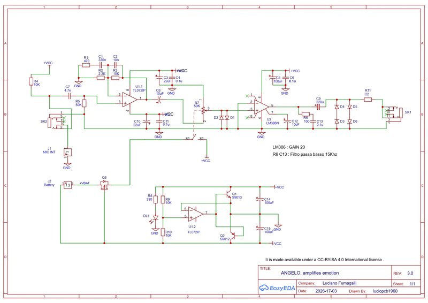Click the +VBAT net label

[x=85, y=183]
